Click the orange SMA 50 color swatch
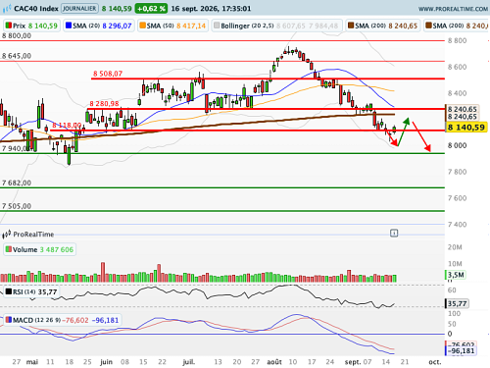 [x=143, y=26]
